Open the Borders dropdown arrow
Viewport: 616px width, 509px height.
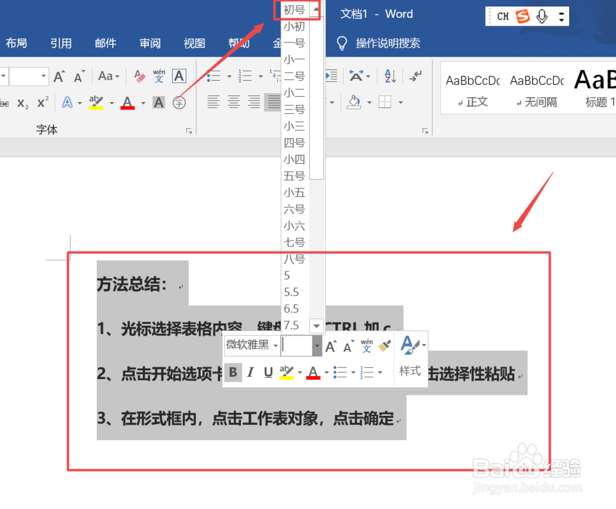(x=401, y=103)
